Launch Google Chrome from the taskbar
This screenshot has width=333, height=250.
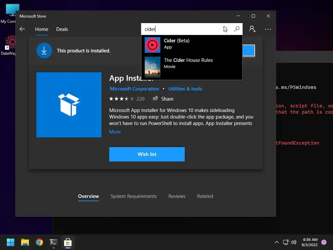(39, 242)
